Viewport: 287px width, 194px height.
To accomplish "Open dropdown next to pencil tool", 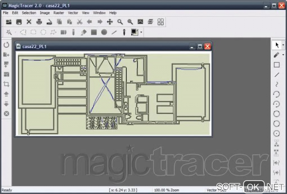I will 283,55.
